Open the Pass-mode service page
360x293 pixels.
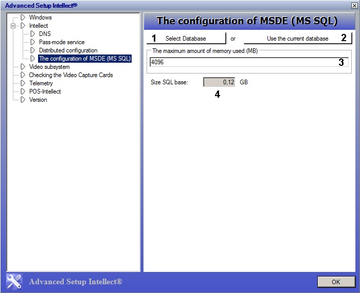(x=62, y=42)
